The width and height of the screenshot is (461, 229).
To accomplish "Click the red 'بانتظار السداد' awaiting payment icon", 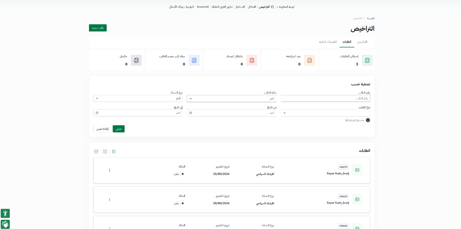I will [x=252, y=60].
